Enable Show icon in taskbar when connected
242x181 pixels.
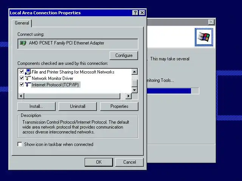coord(20,144)
